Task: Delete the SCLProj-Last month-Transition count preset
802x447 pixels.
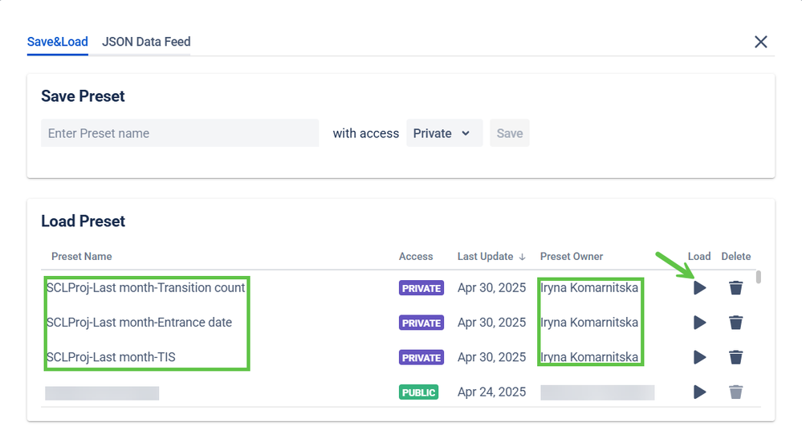Action: point(735,287)
